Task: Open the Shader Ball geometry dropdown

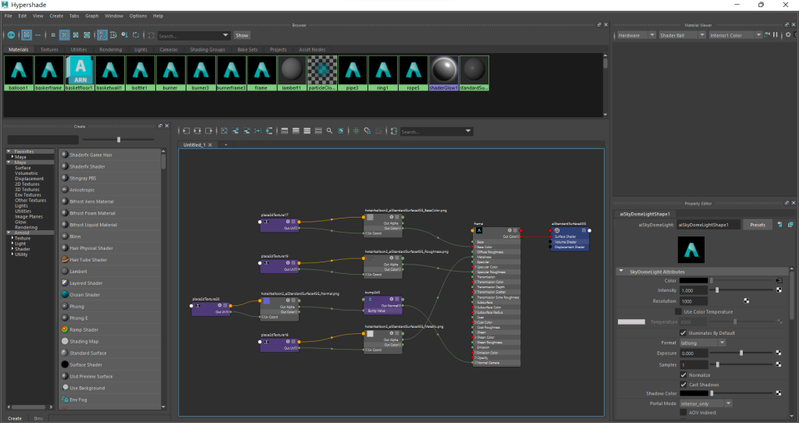Action: tap(682, 35)
